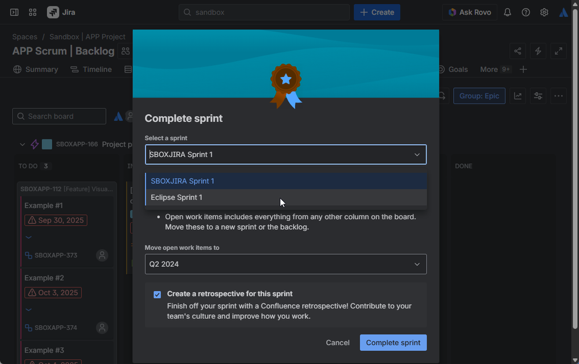Open the Example #3 card title
Screen dimensions: 579x364
tap(44, 350)
